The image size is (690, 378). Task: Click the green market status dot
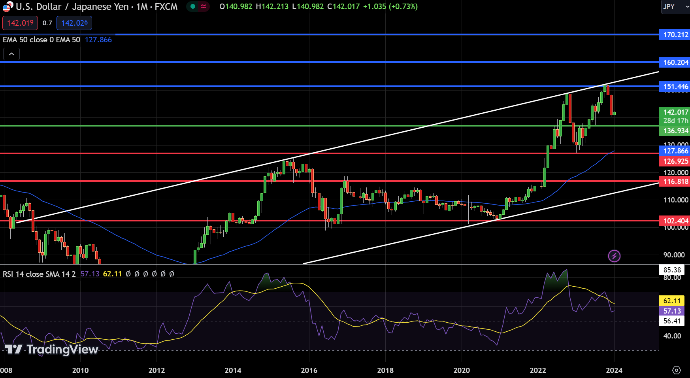193,6
